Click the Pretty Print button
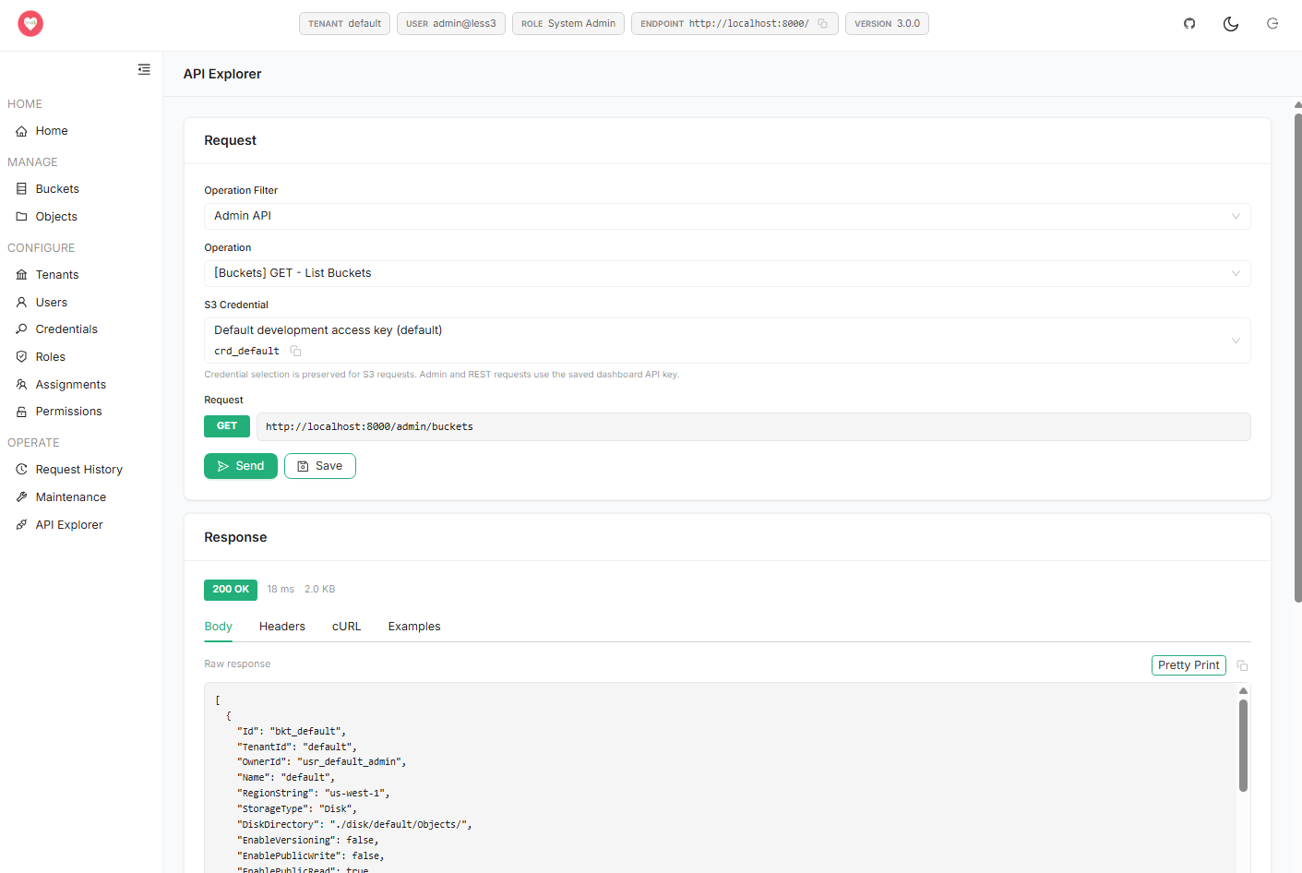The width and height of the screenshot is (1302, 873). point(1189,665)
